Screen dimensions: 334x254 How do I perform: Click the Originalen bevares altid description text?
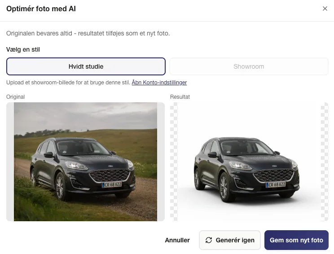88,33
